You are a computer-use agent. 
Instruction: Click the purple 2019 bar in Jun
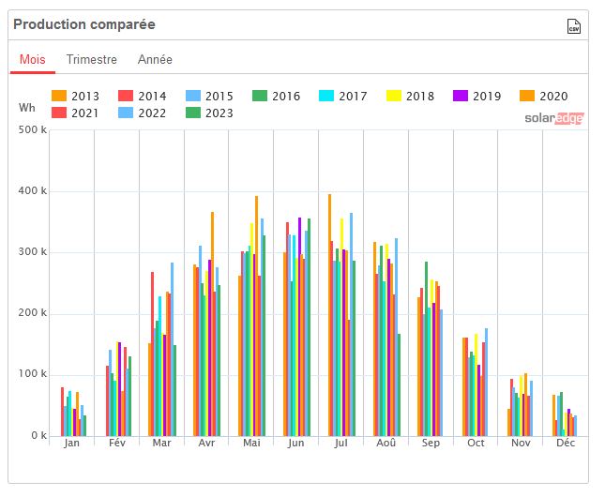pyautogui.click(x=300, y=327)
